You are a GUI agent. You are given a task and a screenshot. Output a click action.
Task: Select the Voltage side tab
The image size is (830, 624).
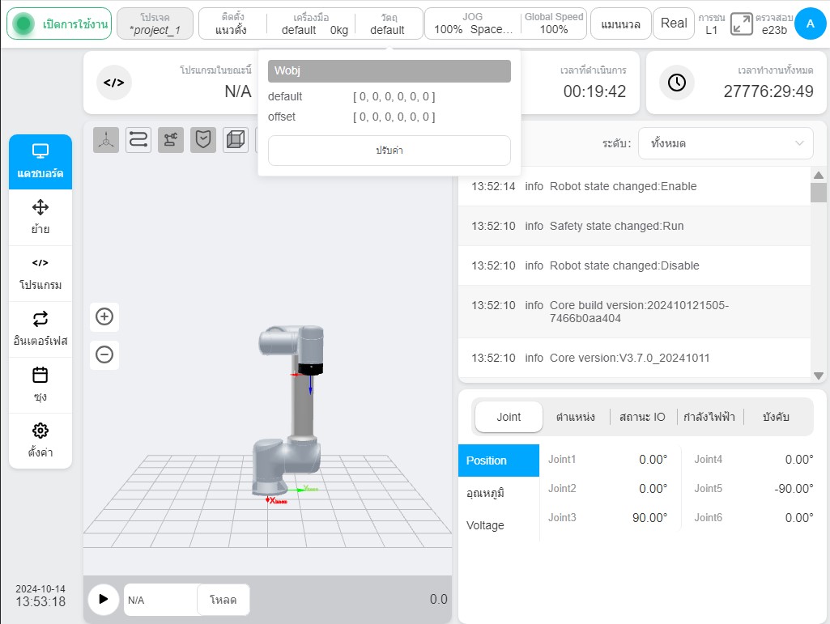499,525
